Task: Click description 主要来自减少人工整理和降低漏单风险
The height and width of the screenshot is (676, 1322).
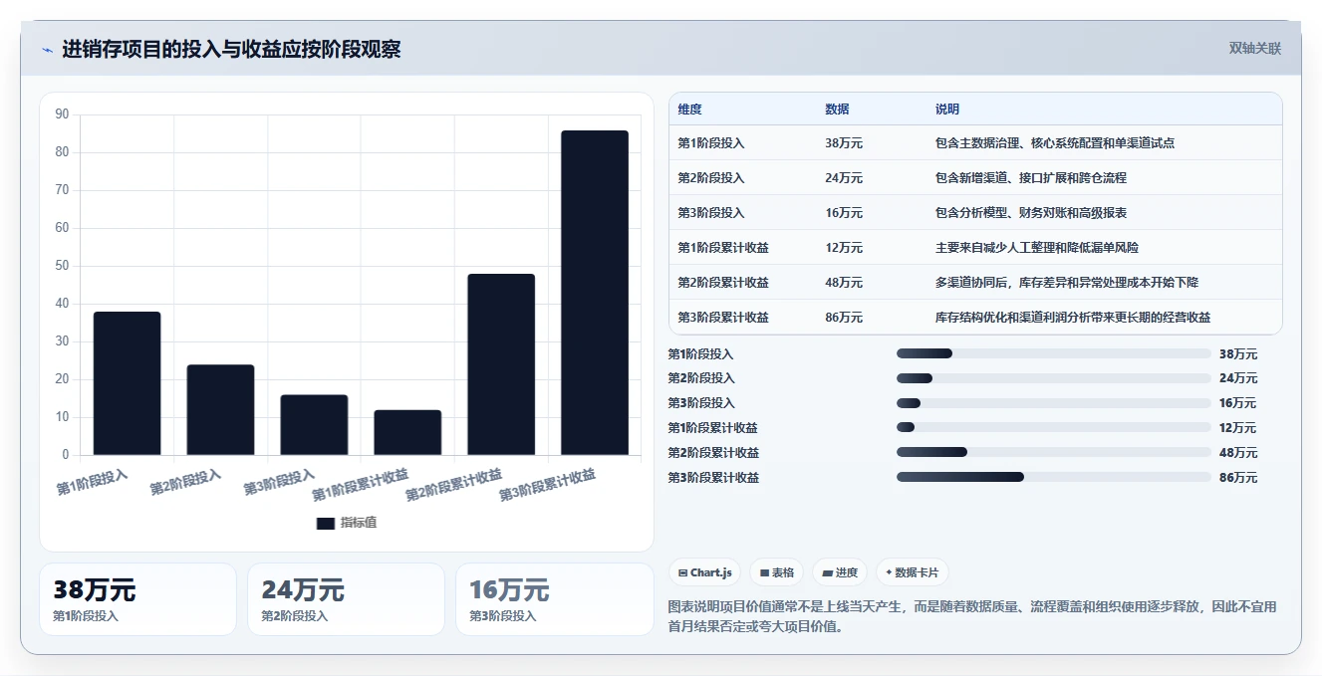Action: coord(1036,248)
